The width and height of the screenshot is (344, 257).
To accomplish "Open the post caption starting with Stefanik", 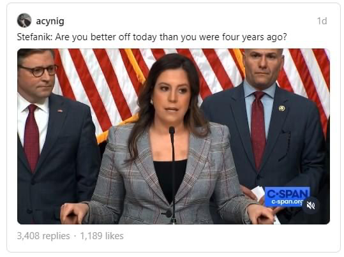I will click(x=152, y=37).
